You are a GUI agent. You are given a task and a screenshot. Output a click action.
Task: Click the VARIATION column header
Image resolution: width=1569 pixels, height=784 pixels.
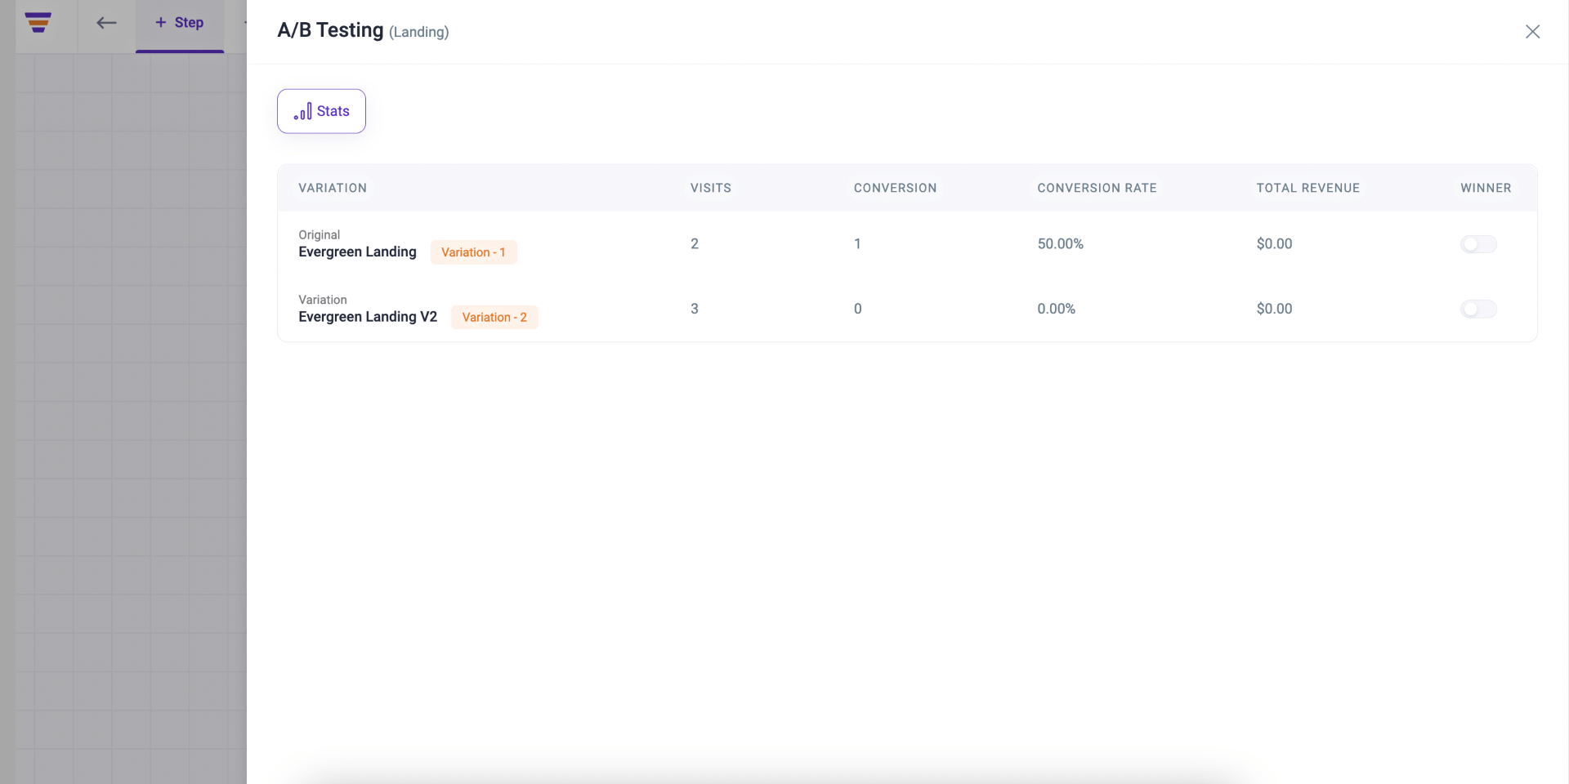pyautogui.click(x=333, y=188)
